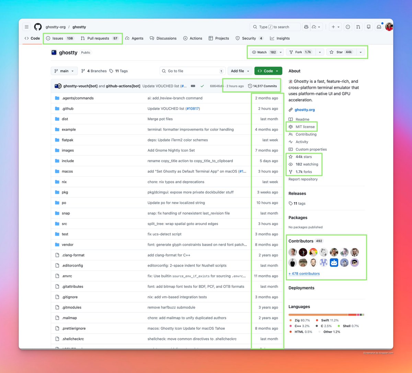Viewport: 412px width, 373px height.
Task: Star the ghostty repository
Action: (341, 52)
